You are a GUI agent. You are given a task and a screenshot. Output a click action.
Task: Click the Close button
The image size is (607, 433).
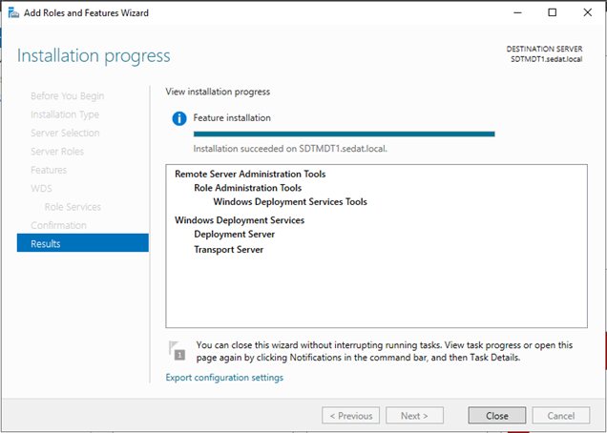pyautogui.click(x=496, y=416)
